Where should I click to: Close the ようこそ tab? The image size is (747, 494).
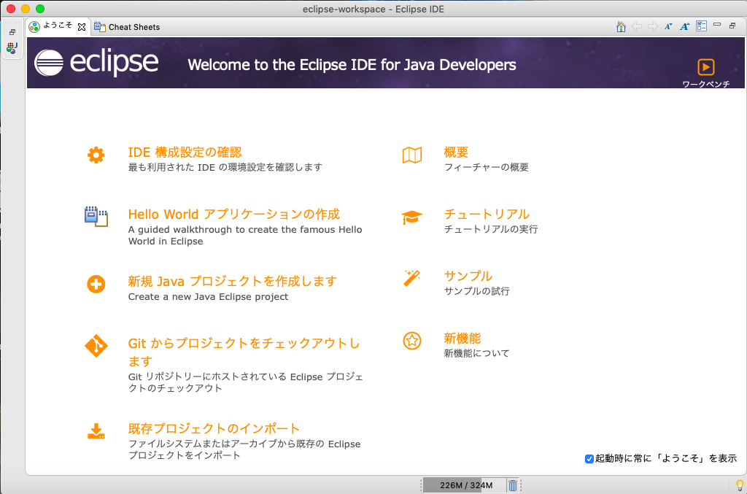point(82,27)
